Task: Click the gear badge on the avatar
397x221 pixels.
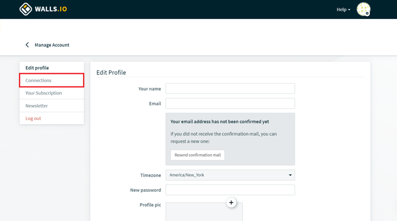Action: tap(367, 13)
